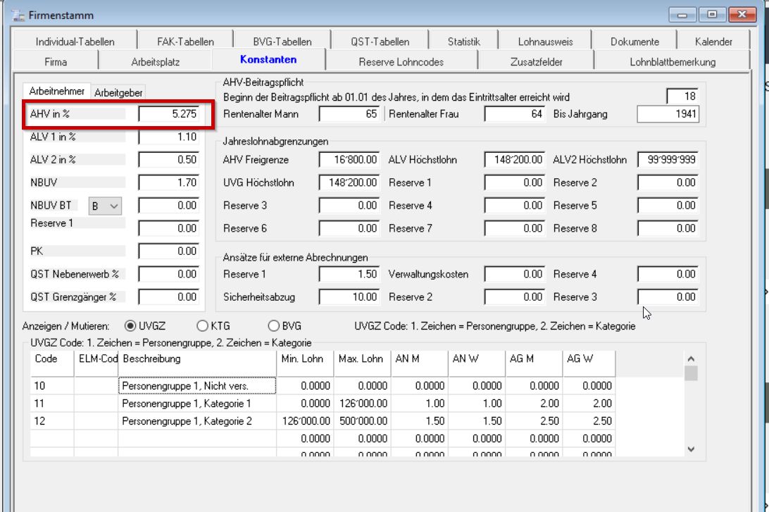Open the Statistik tab

[x=463, y=41]
